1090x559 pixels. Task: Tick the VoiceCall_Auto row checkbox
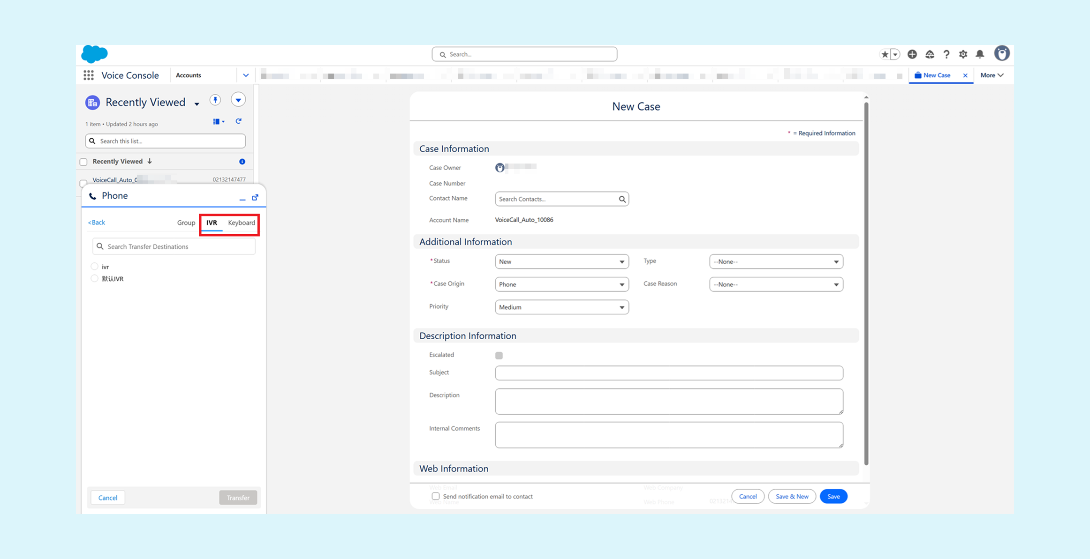tap(83, 183)
